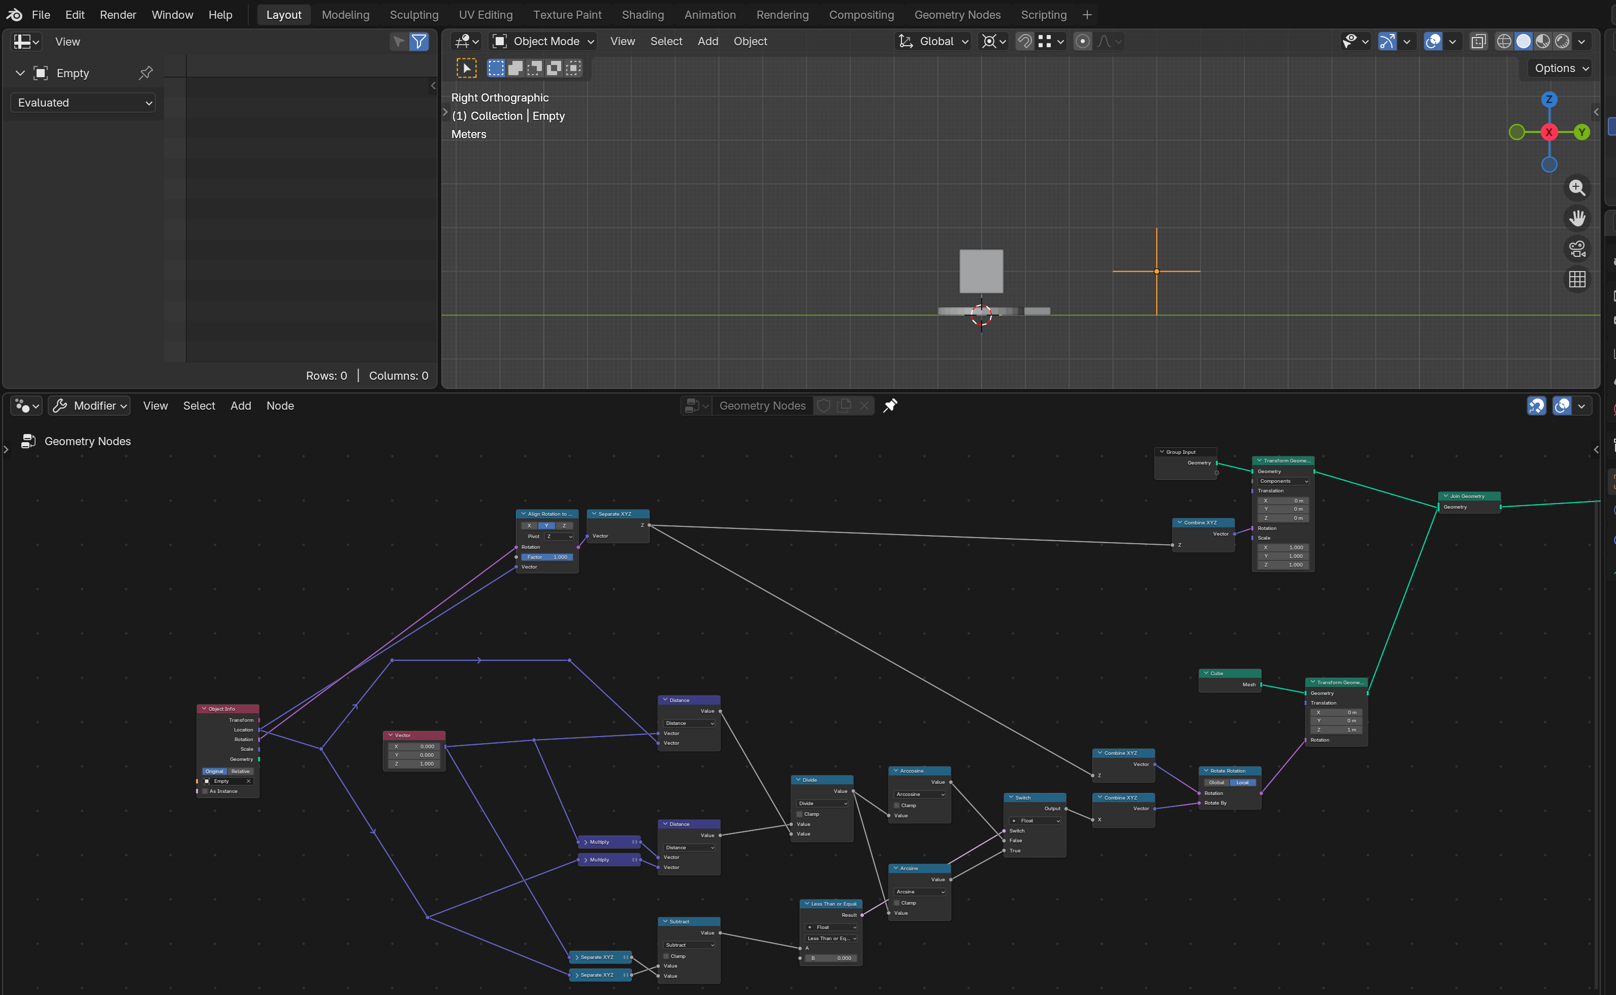Viewport: 1616px width, 995px height.
Task: Click the pan hand icon in viewport
Action: pyautogui.click(x=1576, y=218)
